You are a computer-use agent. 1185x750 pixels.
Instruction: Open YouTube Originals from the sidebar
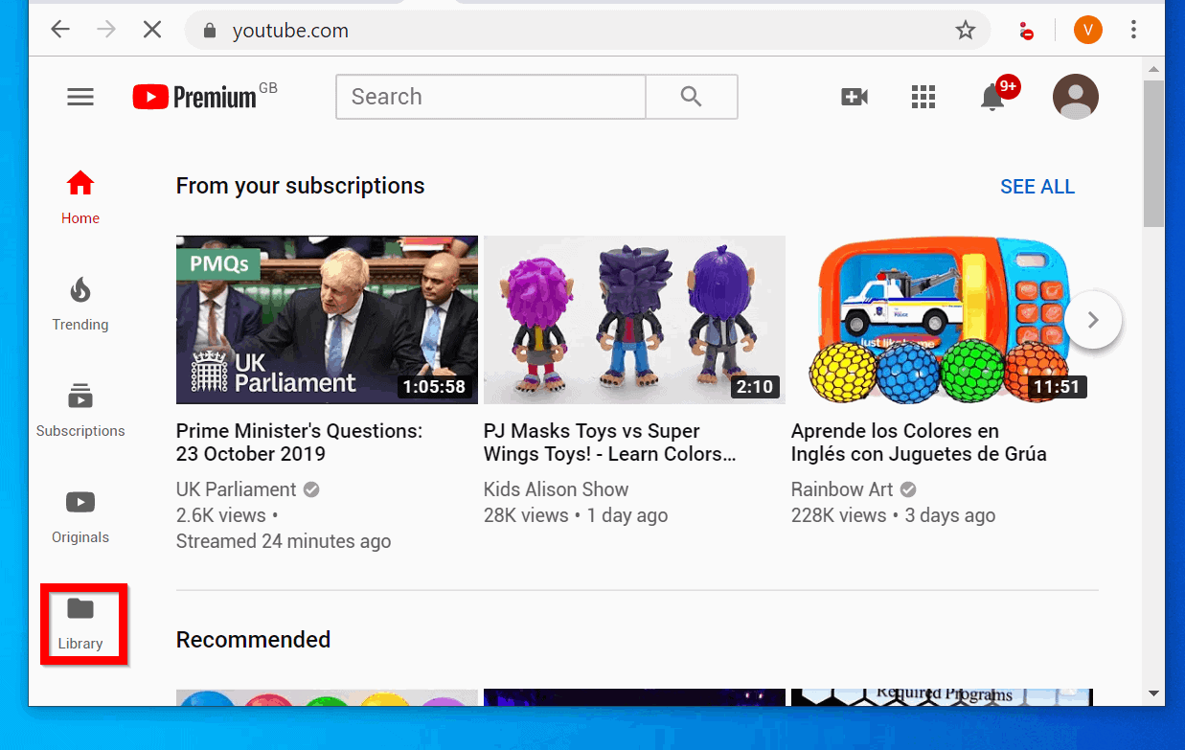point(80,514)
